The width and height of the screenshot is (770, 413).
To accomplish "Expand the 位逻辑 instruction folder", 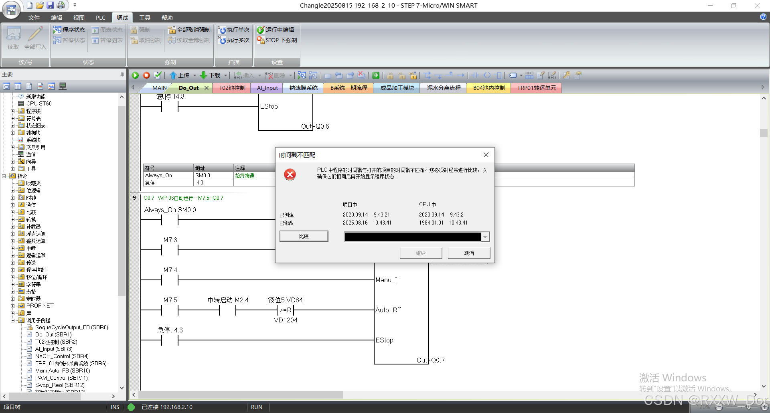I will [x=12, y=190].
